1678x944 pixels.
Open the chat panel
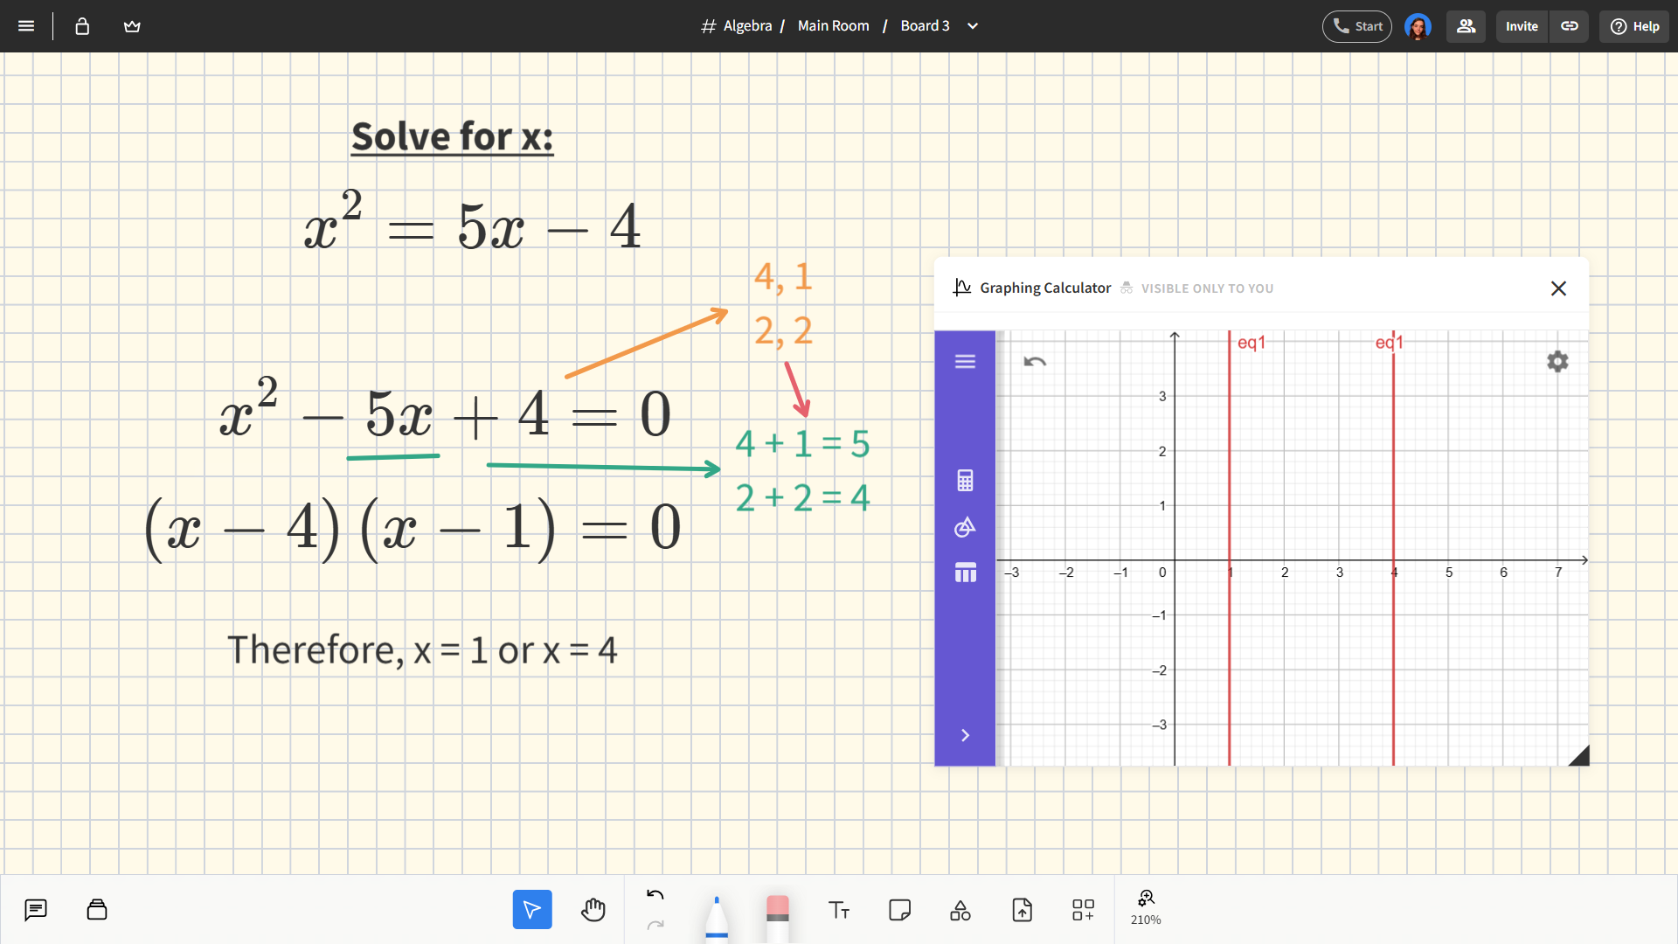(36, 910)
